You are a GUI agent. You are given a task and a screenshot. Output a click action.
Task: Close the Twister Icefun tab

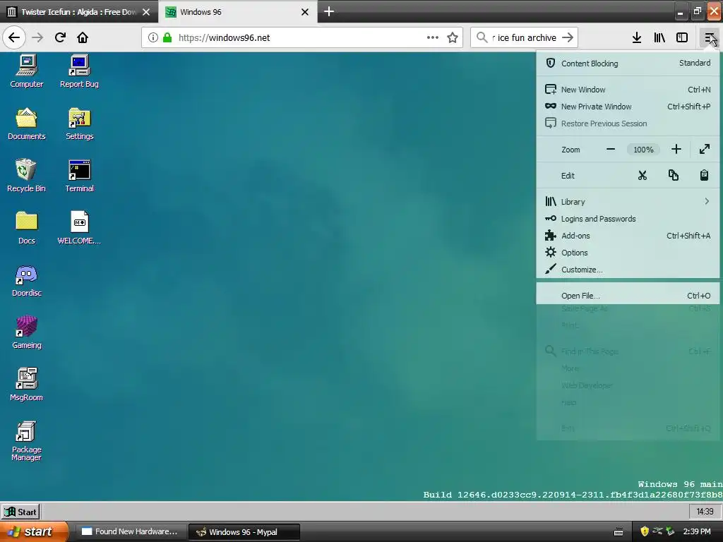[x=146, y=12]
